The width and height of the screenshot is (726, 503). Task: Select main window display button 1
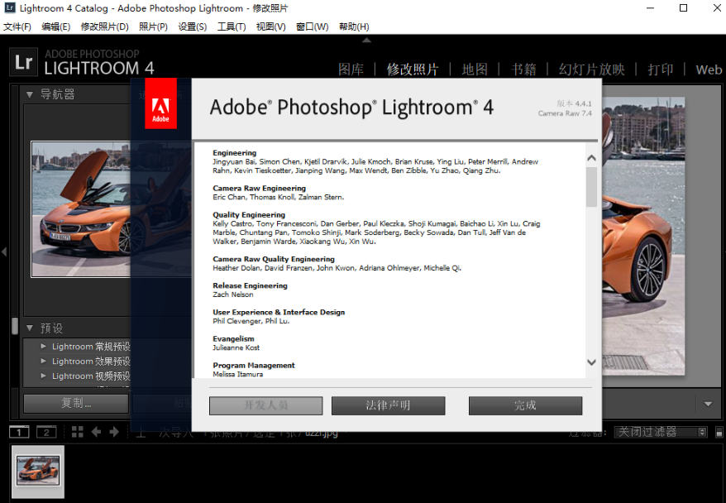tap(19, 432)
